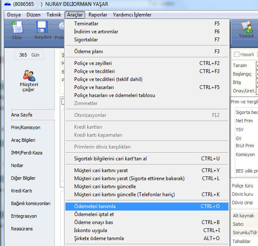The image size is (258, 246).
Task: Click the 365 Gün day count field
Action: pos(29,55)
